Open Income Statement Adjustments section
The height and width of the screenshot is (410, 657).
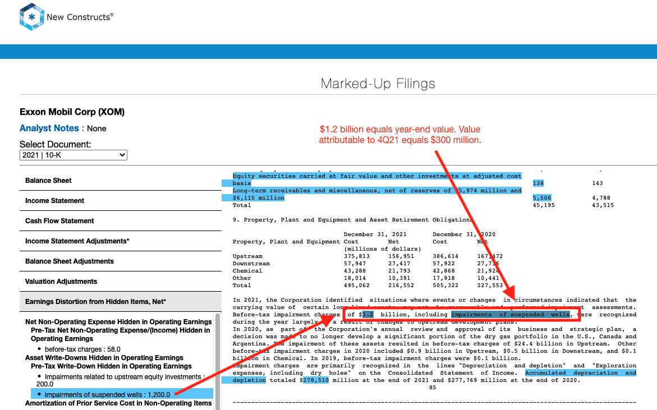[x=121, y=241]
